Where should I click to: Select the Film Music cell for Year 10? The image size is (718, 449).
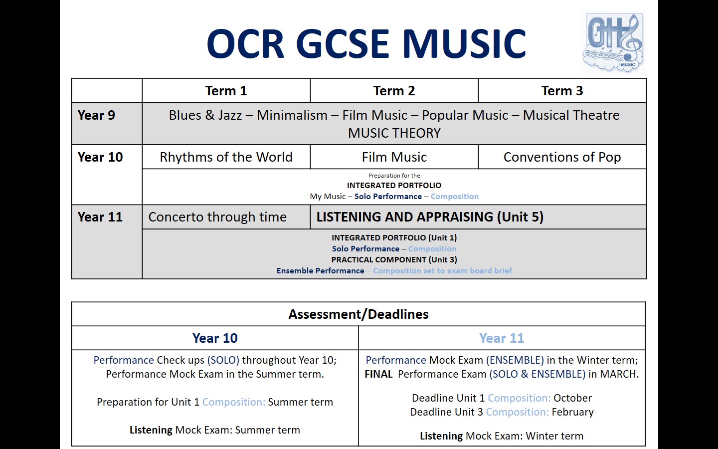tap(394, 157)
